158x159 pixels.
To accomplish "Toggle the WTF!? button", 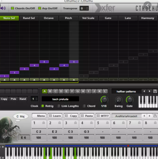I will click(103, 116).
